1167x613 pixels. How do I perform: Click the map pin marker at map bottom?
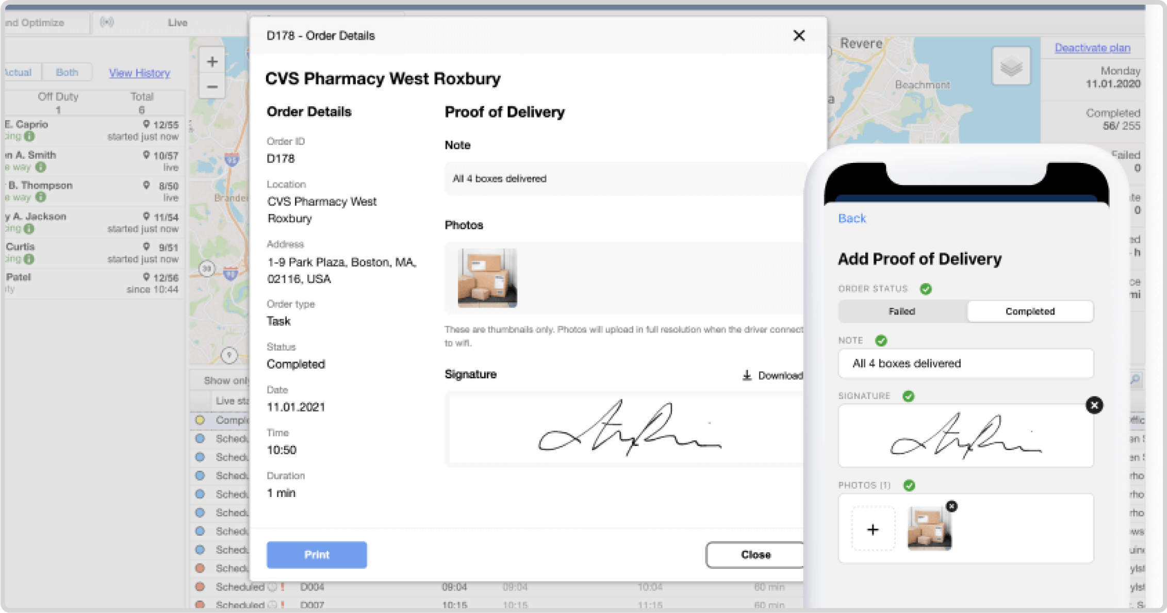tap(229, 355)
